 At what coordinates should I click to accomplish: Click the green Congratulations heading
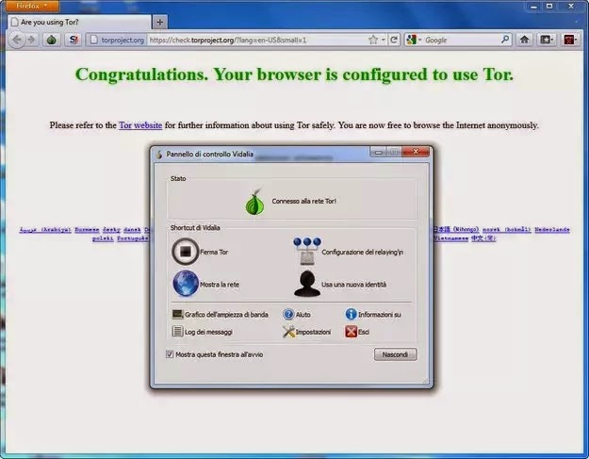point(294,74)
